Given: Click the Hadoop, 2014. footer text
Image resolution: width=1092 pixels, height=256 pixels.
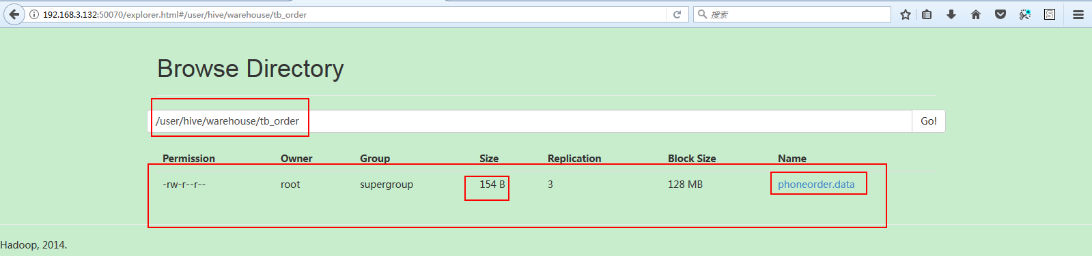Looking at the screenshot, I should (33, 245).
